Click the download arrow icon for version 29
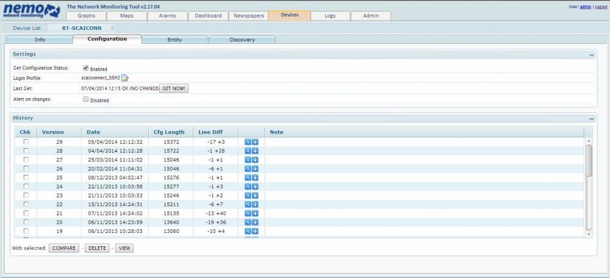The width and height of the screenshot is (610, 278). [x=255, y=142]
